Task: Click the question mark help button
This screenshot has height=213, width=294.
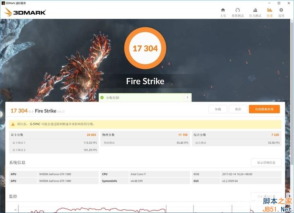Action: 187,98
